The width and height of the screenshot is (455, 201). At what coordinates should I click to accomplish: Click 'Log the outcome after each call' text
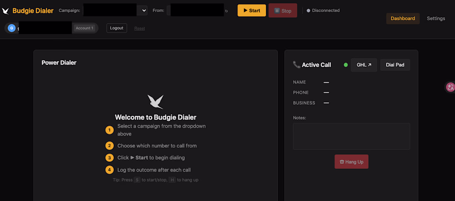click(x=154, y=170)
